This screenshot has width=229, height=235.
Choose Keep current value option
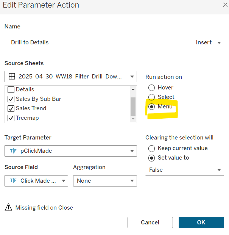pos(151,148)
